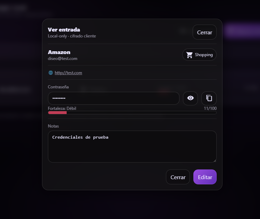Click the red password strength bar
The image size is (260, 219).
click(x=57, y=113)
